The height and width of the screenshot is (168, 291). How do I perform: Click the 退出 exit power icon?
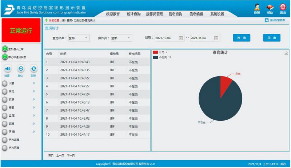point(282,7)
